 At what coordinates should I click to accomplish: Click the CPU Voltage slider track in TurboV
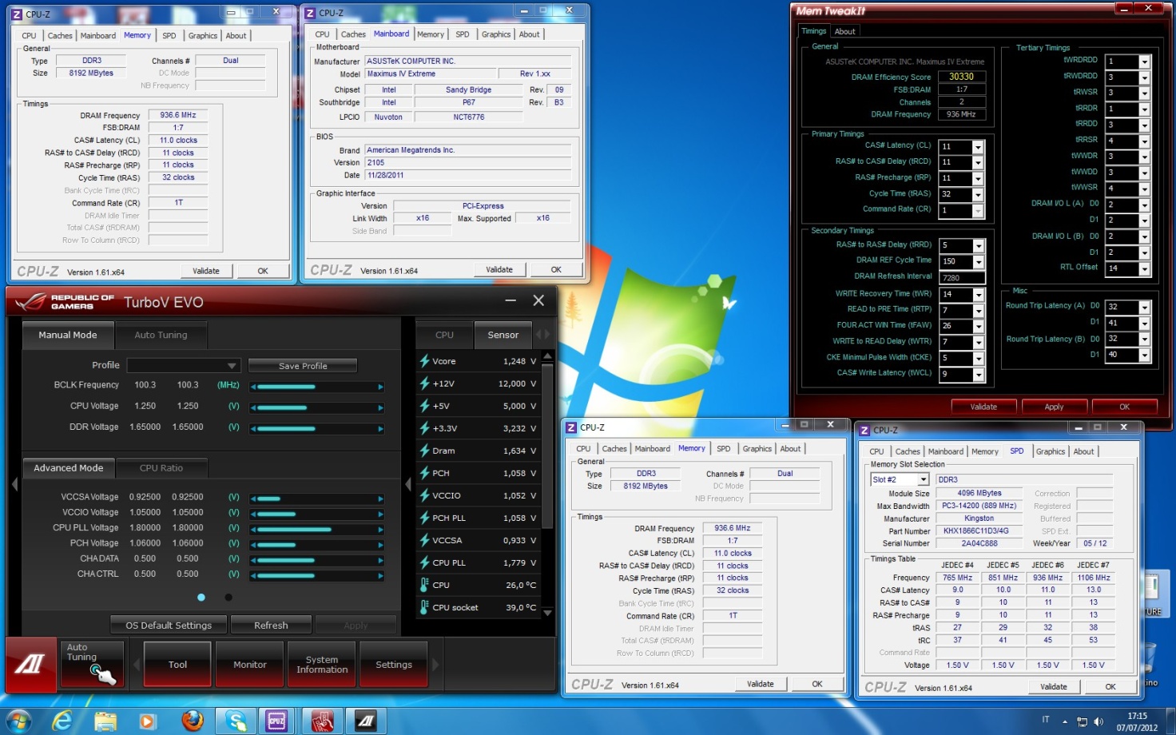(317, 407)
